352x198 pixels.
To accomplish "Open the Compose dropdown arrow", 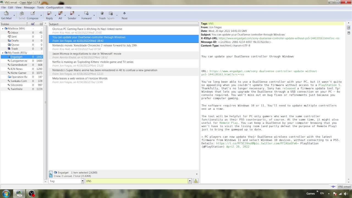I will click(x=41, y=15).
